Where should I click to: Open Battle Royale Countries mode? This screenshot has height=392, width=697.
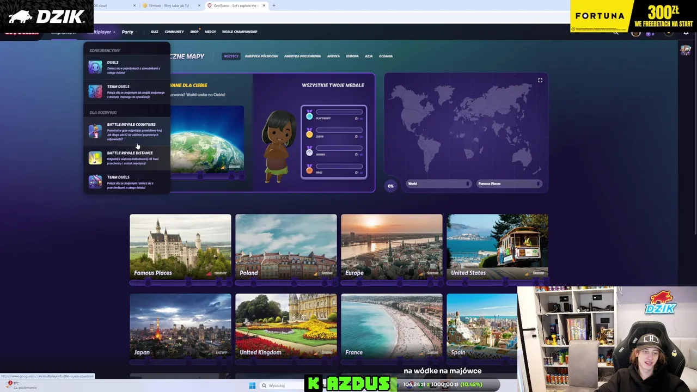(x=126, y=131)
